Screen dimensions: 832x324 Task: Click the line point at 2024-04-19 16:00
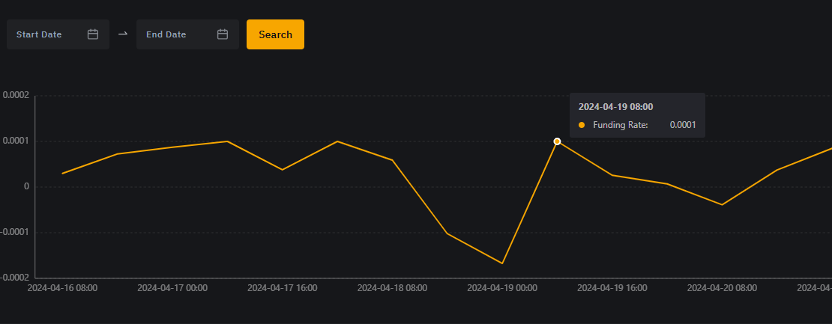pyautogui.click(x=612, y=175)
